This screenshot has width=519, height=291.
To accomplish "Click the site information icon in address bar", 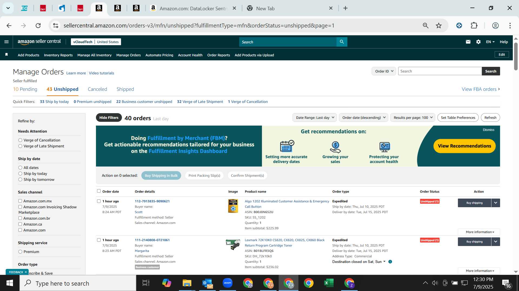I will pyautogui.click(x=56, y=26).
